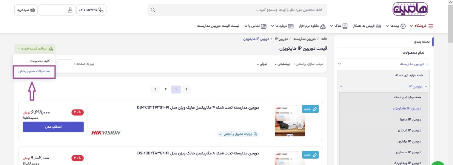
Task: Go to previous results page arrow
Action: click(x=186, y=89)
